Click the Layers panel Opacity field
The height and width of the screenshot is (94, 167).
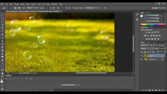[x=162, y=49]
